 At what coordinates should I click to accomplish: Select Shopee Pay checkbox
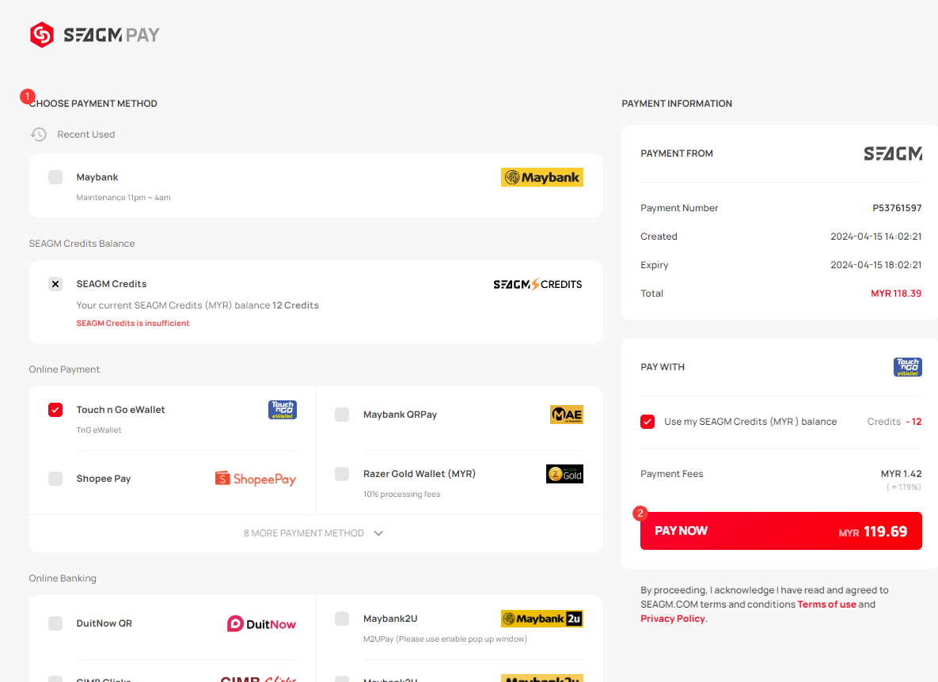coord(55,479)
